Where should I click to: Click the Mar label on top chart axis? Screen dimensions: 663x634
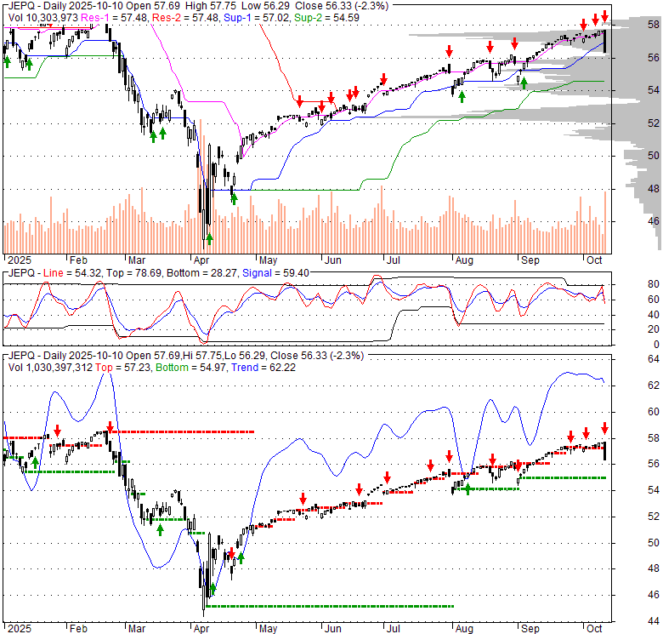137,260
